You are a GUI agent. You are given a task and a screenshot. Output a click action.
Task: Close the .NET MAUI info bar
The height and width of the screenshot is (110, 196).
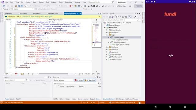[100, 17]
